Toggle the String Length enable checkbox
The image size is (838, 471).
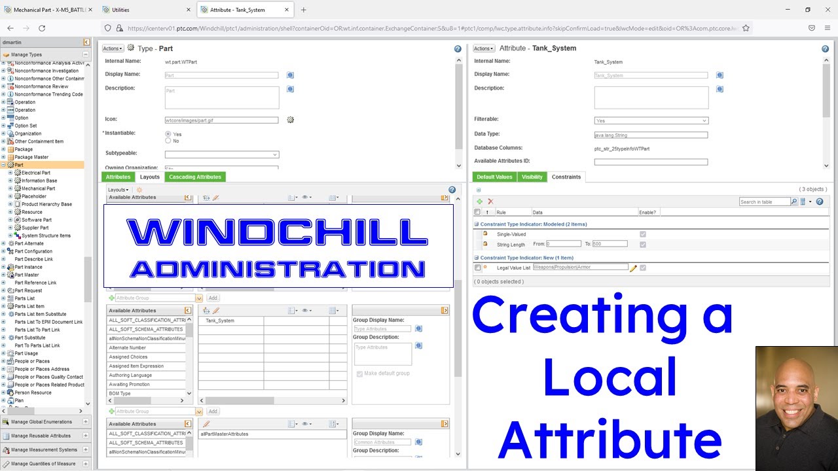tap(643, 244)
